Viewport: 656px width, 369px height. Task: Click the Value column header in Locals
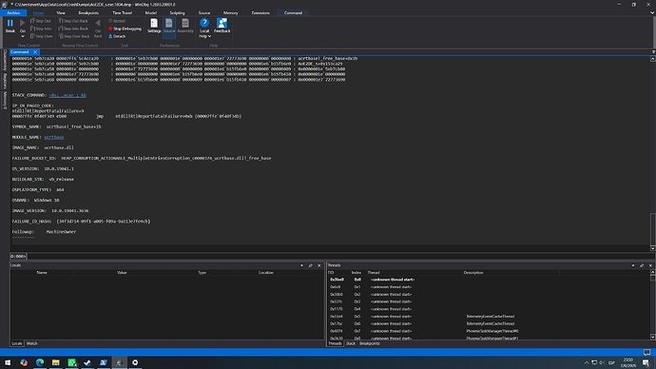pyautogui.click(x=122, y=272)
